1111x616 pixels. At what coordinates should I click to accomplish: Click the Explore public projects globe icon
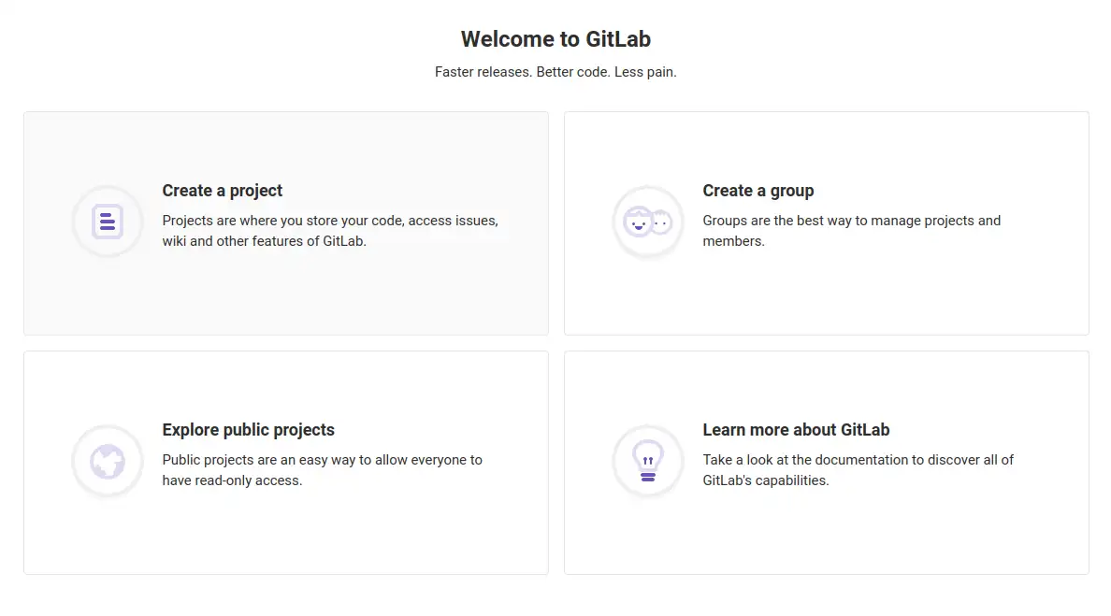pos(107,461)
